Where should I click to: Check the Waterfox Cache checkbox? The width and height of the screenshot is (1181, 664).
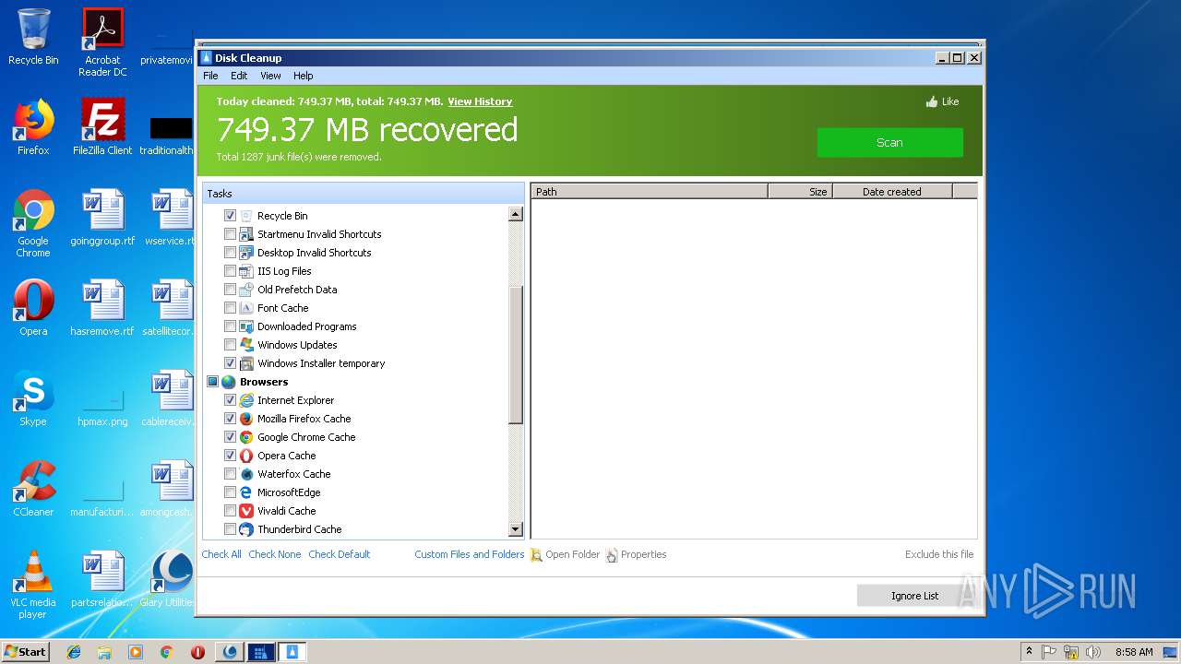pyautogui.click(x=231, y=474)
